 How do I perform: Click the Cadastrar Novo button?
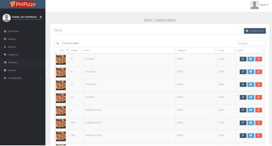255,31
